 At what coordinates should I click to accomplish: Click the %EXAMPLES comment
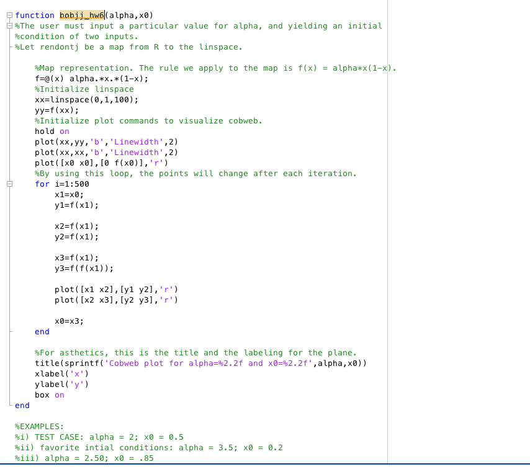(x=36, y=426)
